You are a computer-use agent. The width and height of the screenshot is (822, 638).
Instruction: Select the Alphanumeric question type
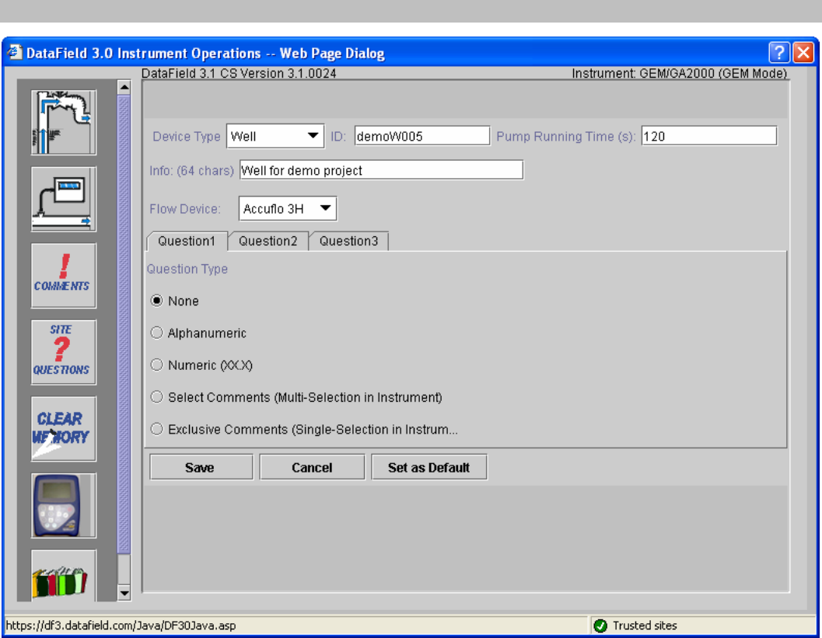(156, 333)
